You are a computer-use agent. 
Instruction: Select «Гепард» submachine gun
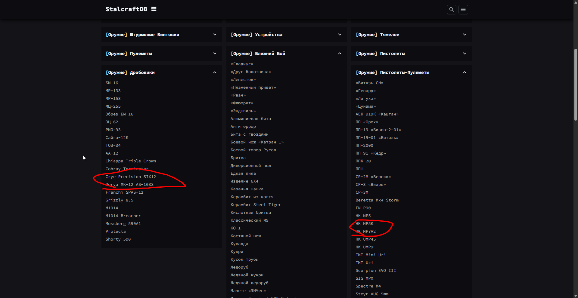pos(365,91)
